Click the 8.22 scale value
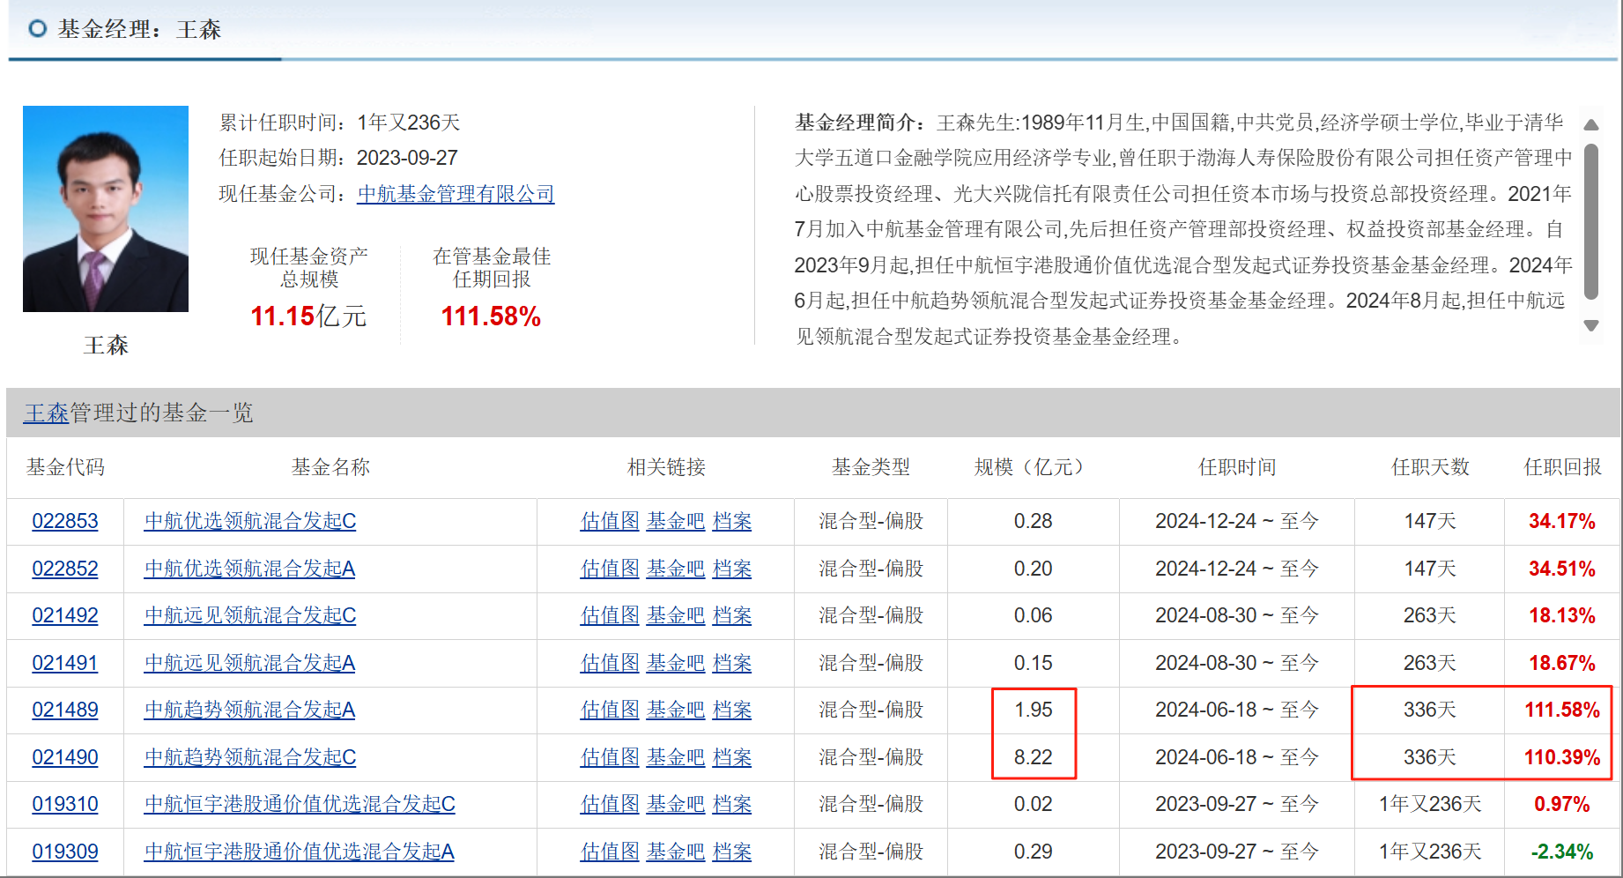Viewport: 1623px width, 878px height. pyautogui.click(x=1033, y=757)
